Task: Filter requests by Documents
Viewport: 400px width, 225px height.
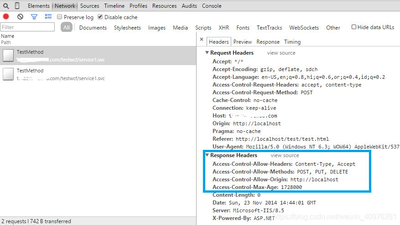Action: (x=93, y=27)
